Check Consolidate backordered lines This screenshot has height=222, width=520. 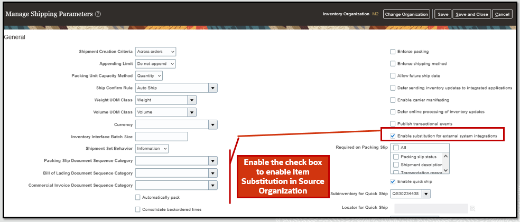(x=137, y=209)
